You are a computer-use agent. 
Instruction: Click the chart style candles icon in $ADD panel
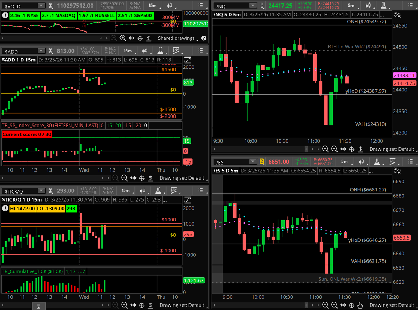146,51
